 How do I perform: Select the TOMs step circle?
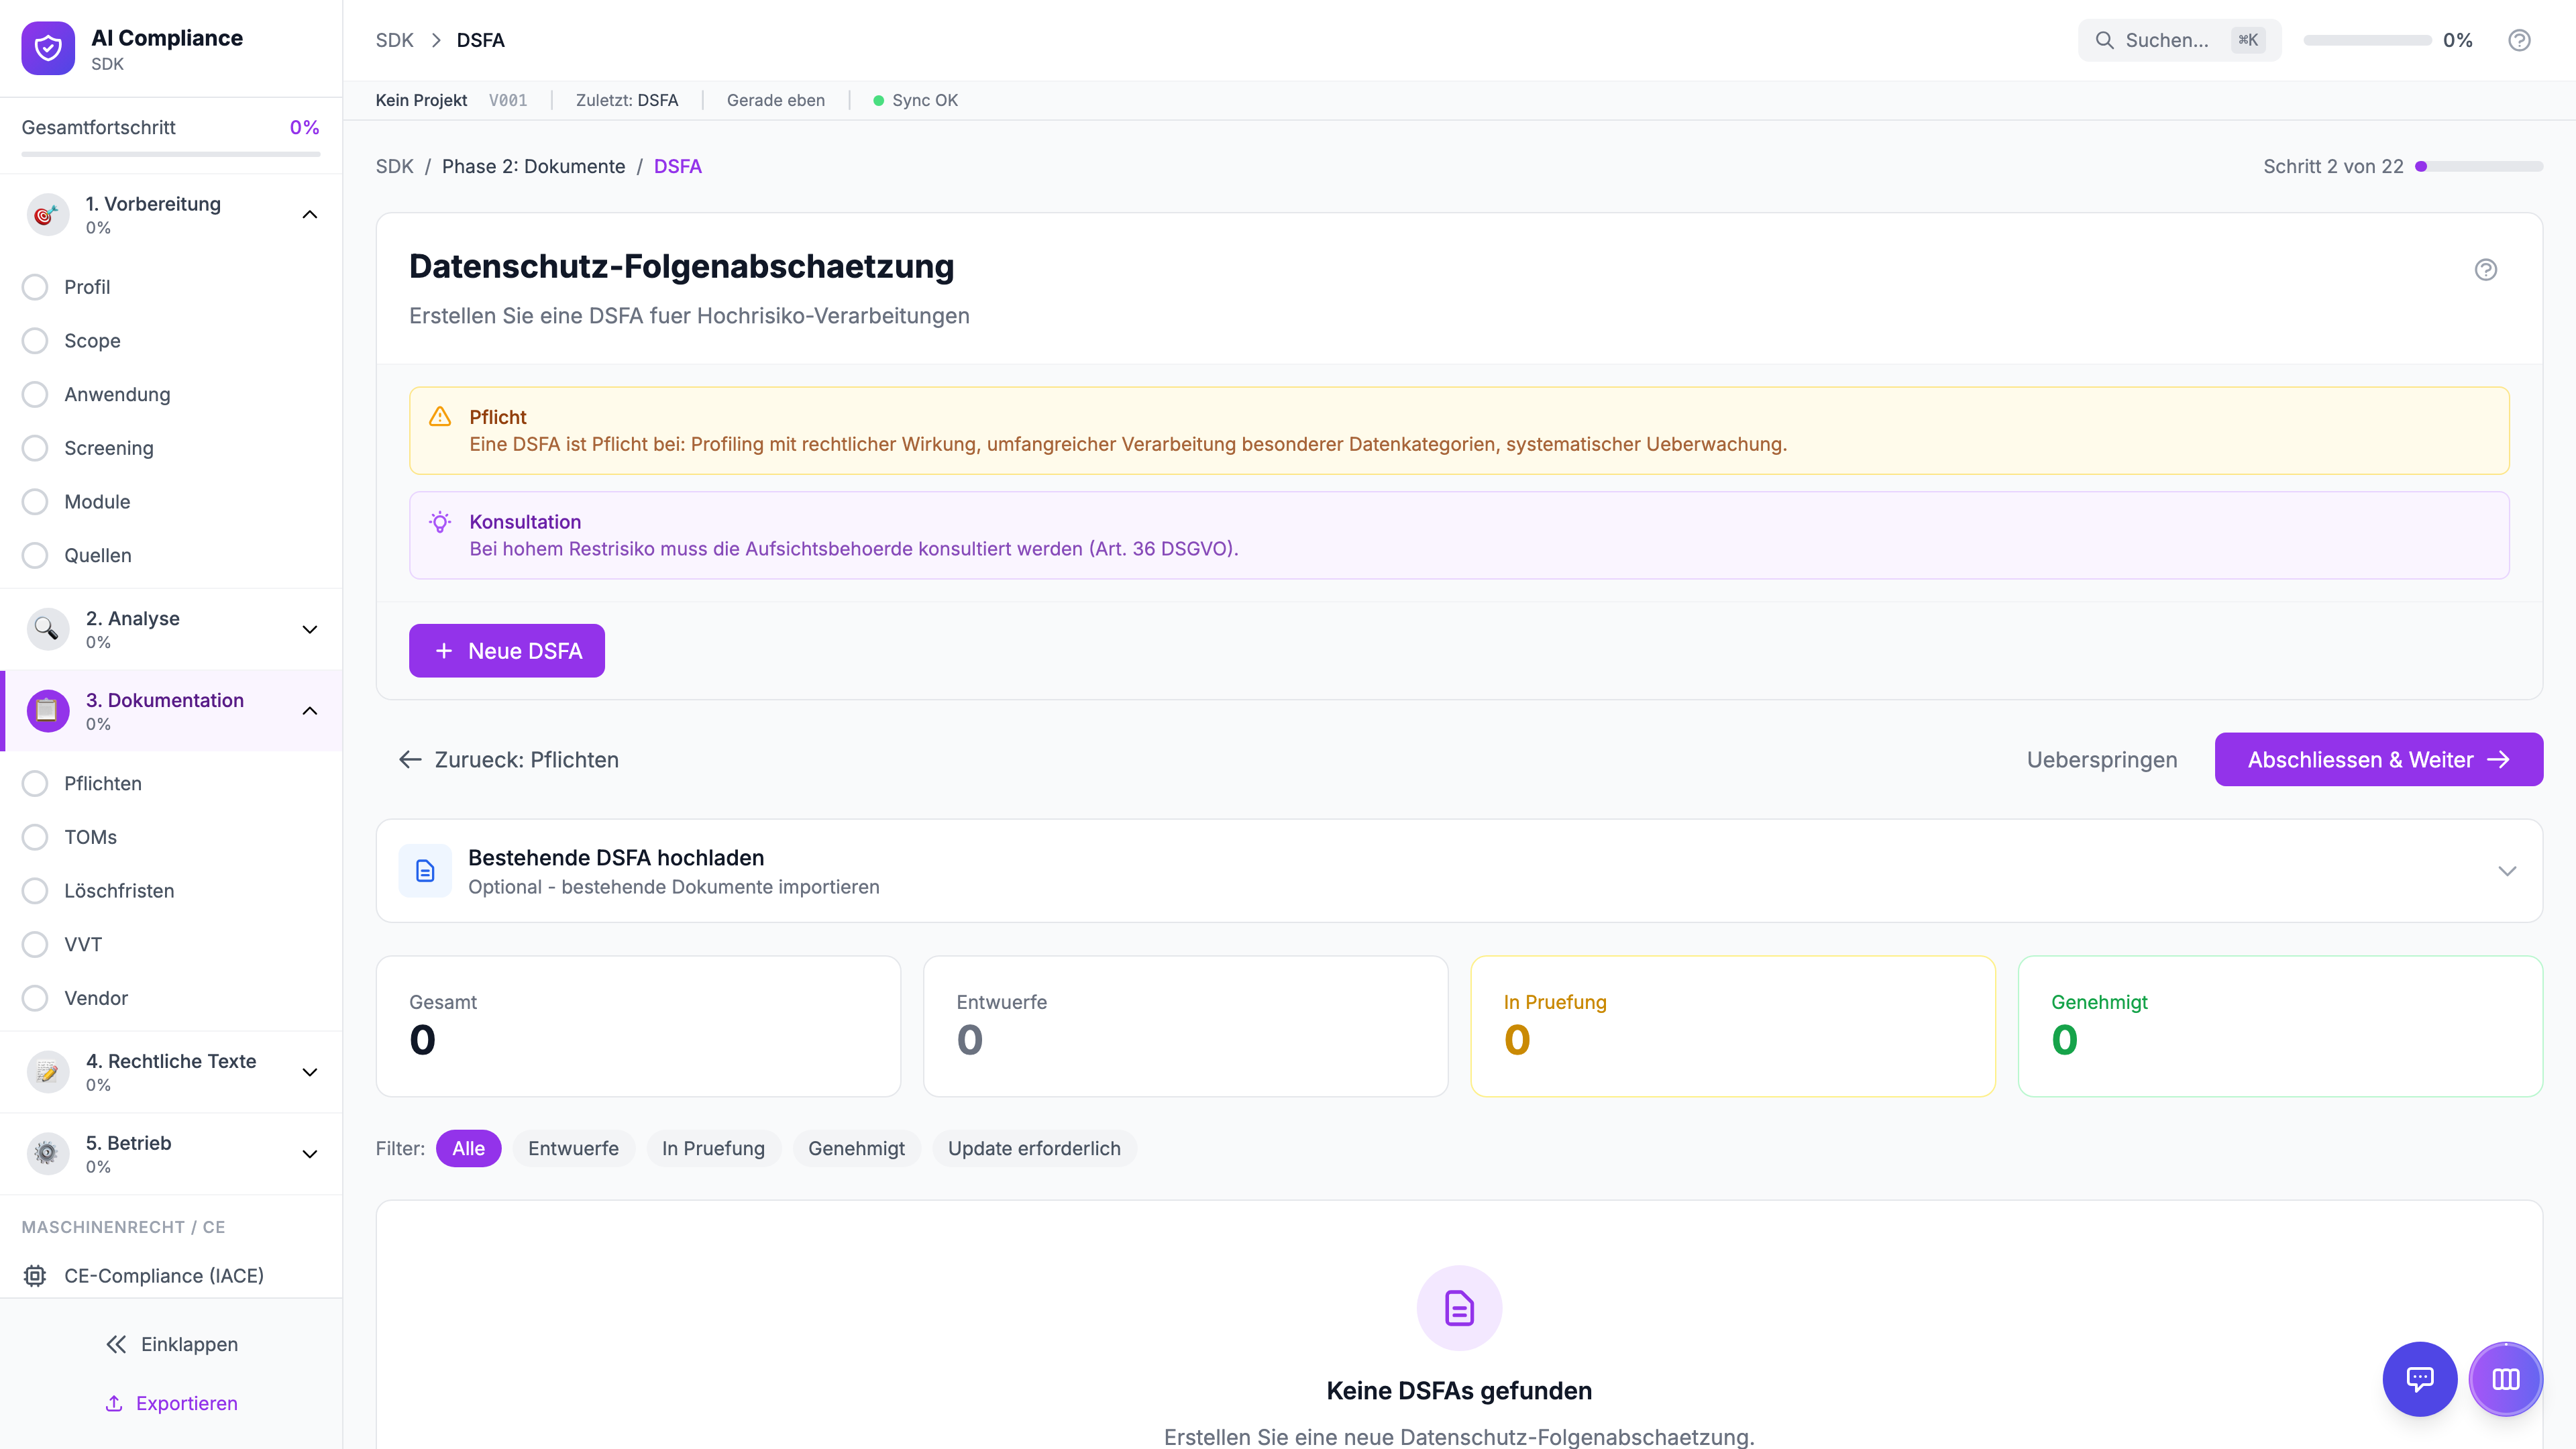tap(35, 837)
